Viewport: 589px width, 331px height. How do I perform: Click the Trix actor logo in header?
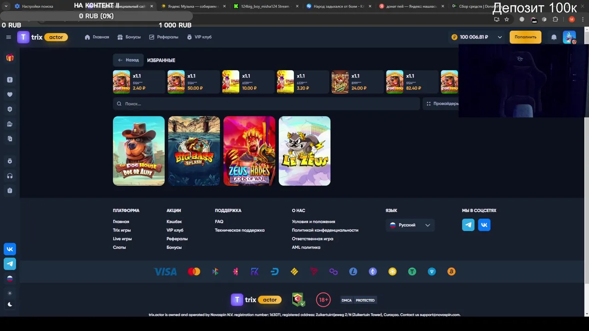point(43,37)
